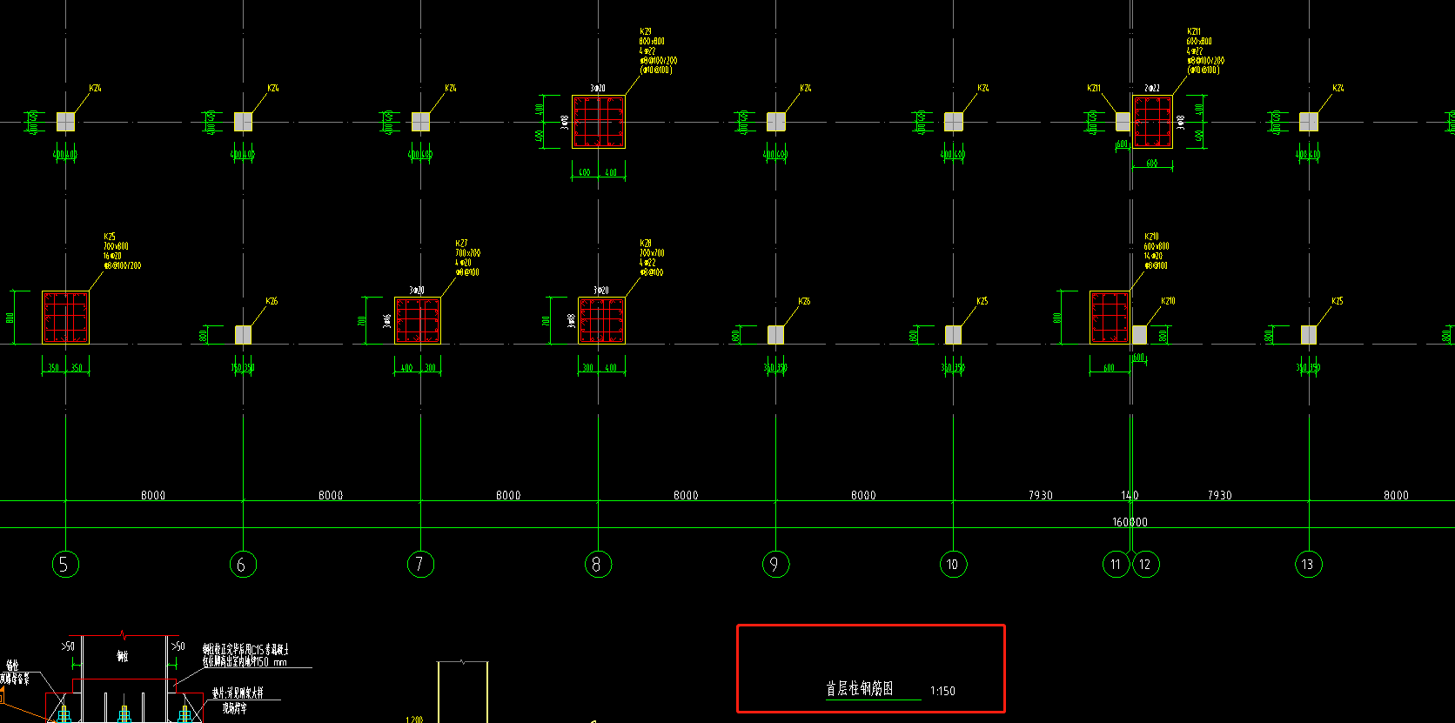The image size is (1455, 723).
Task: Select the KZ4 column on axis 13
Action: pyautogui.click(x=1308, y=122)
